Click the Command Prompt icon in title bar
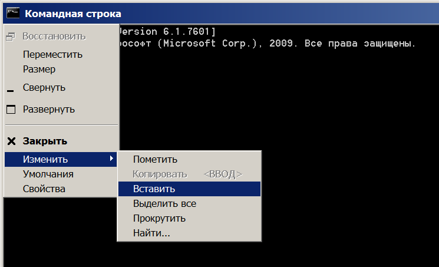Viewport: 439px width, 267px height. tap(13, 14)
